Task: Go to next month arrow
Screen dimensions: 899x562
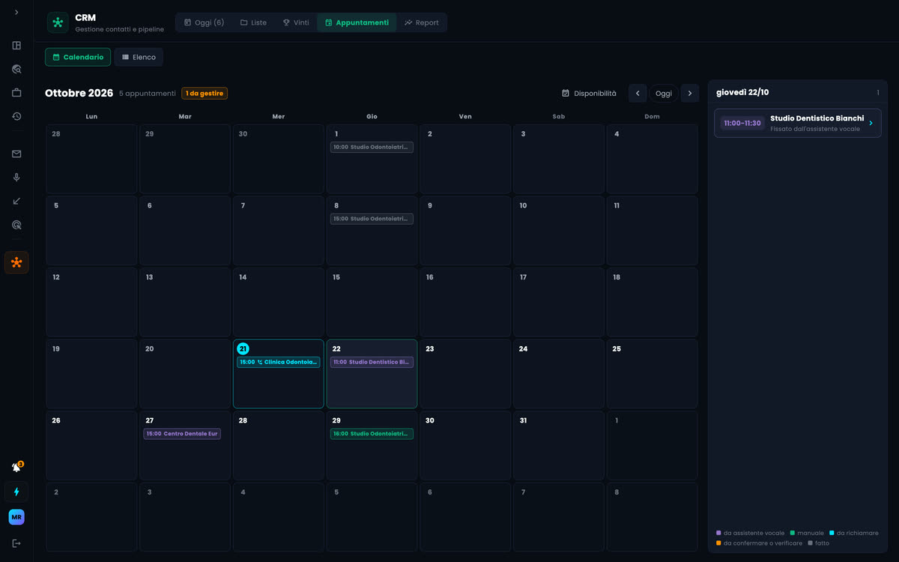Action: [x=690, y=94]
